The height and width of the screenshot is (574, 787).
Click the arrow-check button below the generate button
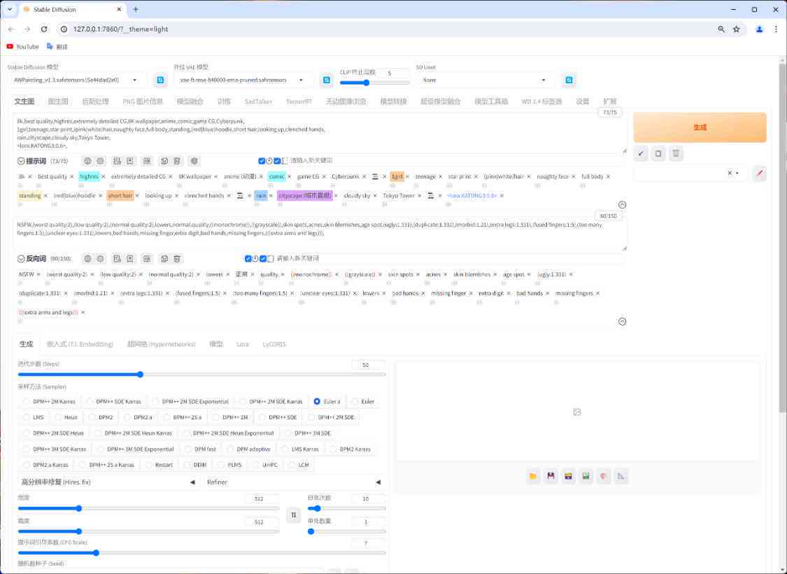tap(641, 154)
